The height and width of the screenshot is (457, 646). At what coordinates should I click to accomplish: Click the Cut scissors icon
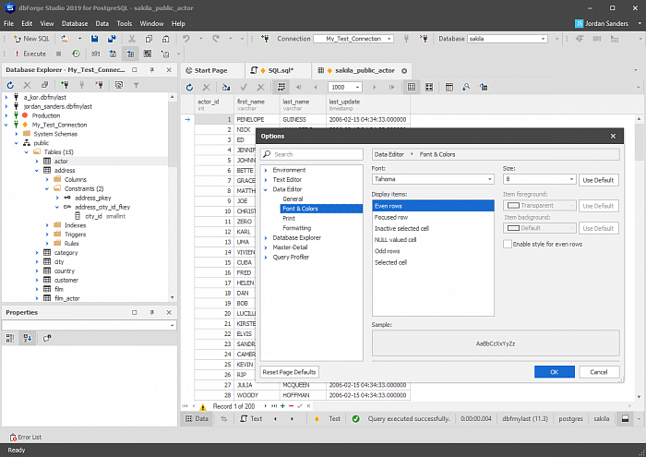tap(132, 39)
